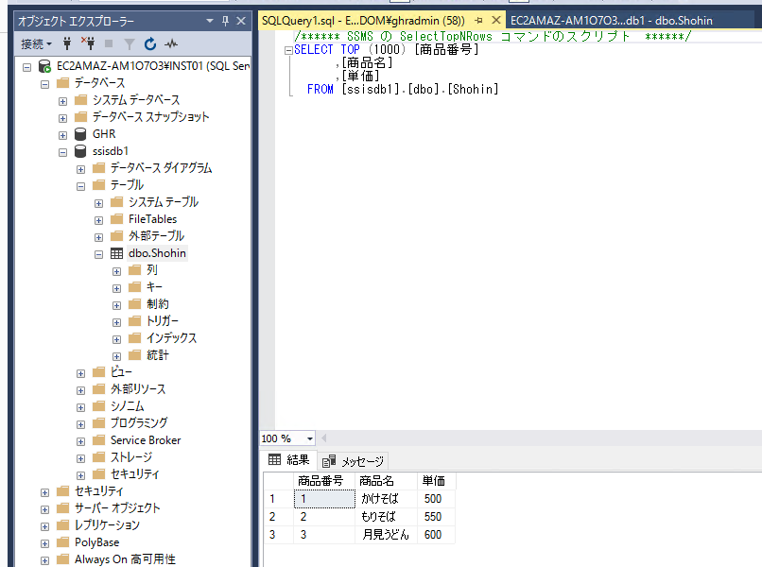The width and height of the screenshot is (762, 567).
Task: Select the GHR database cylinder icon
Action: pos(80,134)
